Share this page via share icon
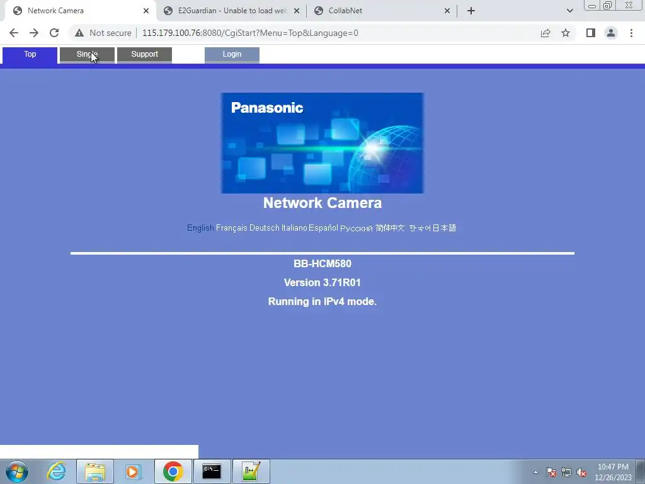Screen dimensions: 645x484 pyautogui.click(x=545, y=33)
